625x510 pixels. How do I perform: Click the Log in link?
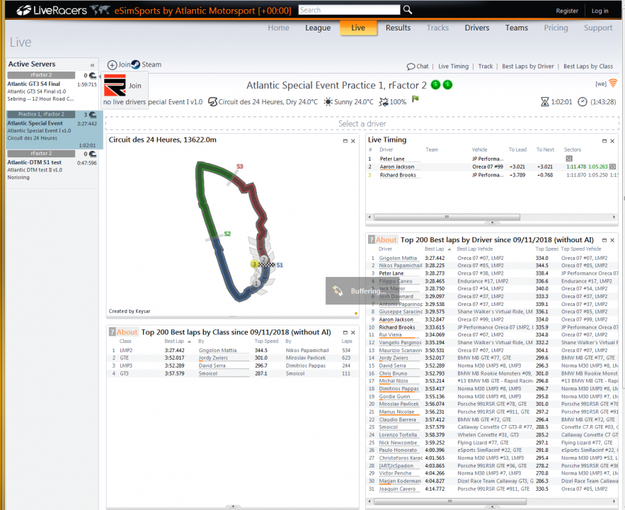tap(600, 11)
